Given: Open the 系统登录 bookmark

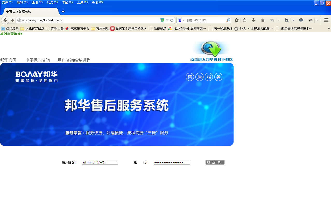Looking at the screenshot, I should pyautogui.click(x=158, y=29).
